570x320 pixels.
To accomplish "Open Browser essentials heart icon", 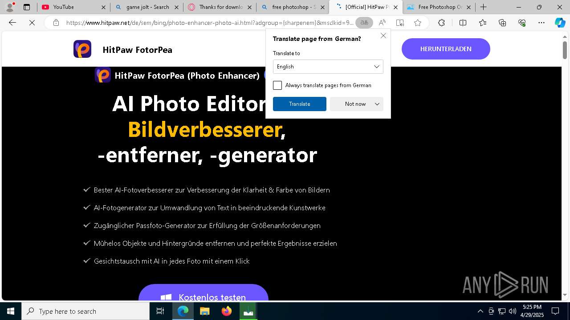I will tap(522, 23).
